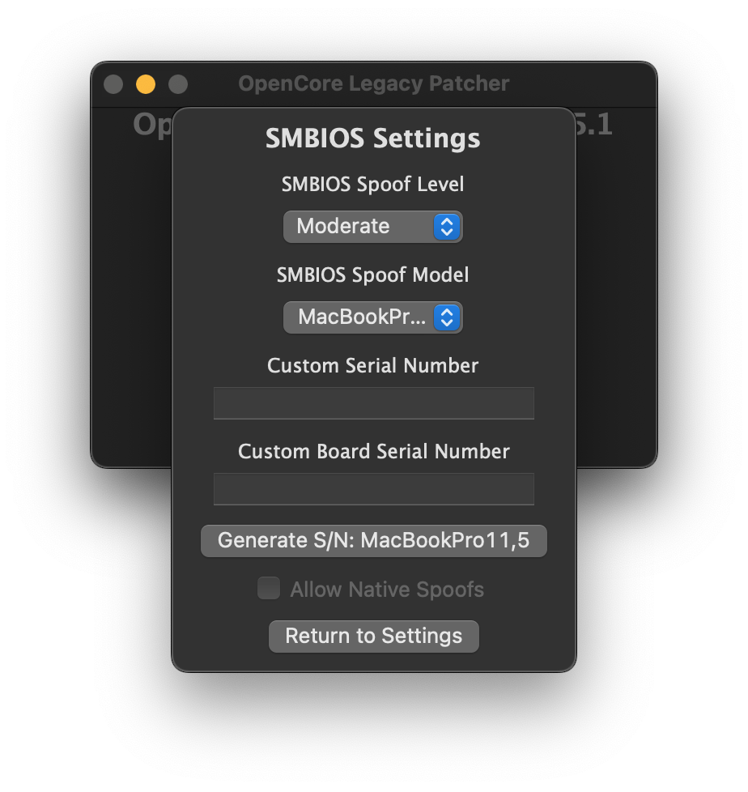Screen dimensions: 748x792
Task: Click the Return to Settings button
Action: click(x=373, y=637)
